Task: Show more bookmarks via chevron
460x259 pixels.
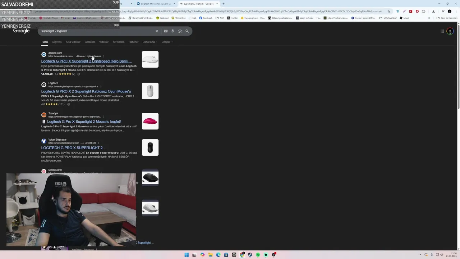Action: coord(429,18)
